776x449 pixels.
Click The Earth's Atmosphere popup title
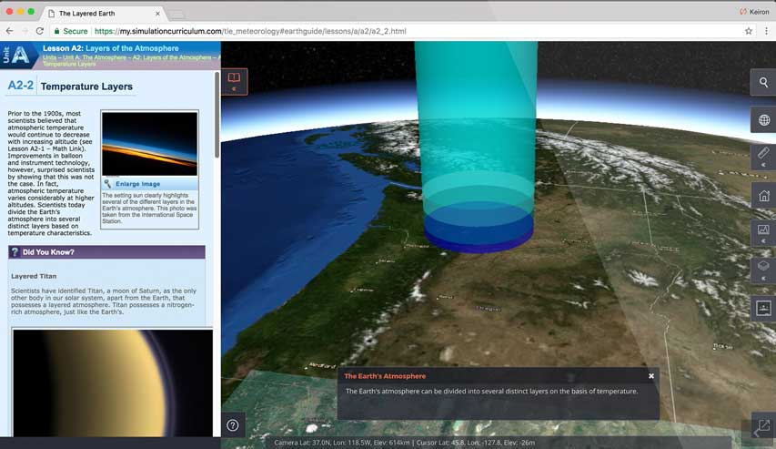pyautogui.click(x=385, y=376)
